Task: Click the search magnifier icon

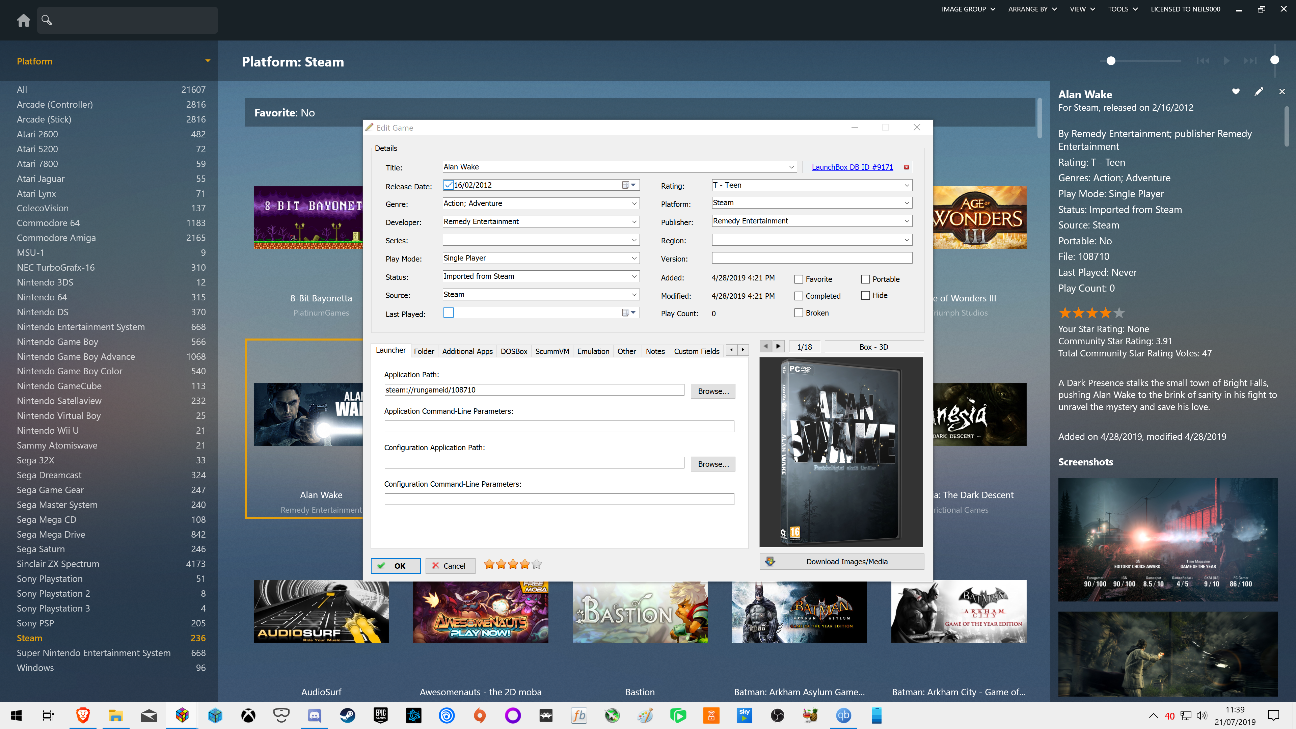Action: pos(47,20)
